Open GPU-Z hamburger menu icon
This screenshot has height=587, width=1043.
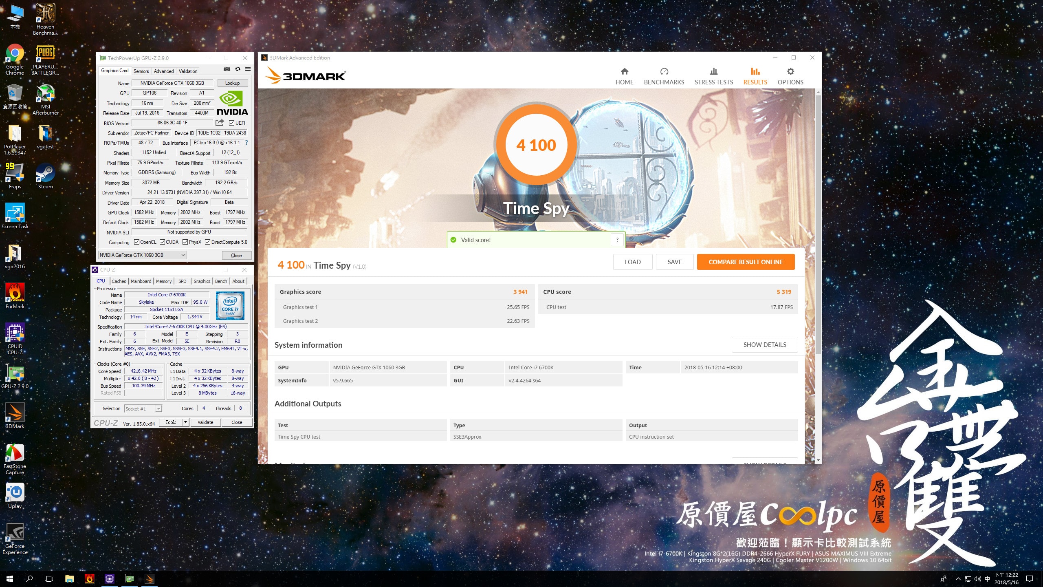coord(248,69)
